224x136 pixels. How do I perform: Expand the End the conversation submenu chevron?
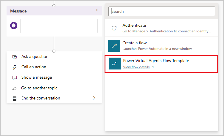coord(94,98)
